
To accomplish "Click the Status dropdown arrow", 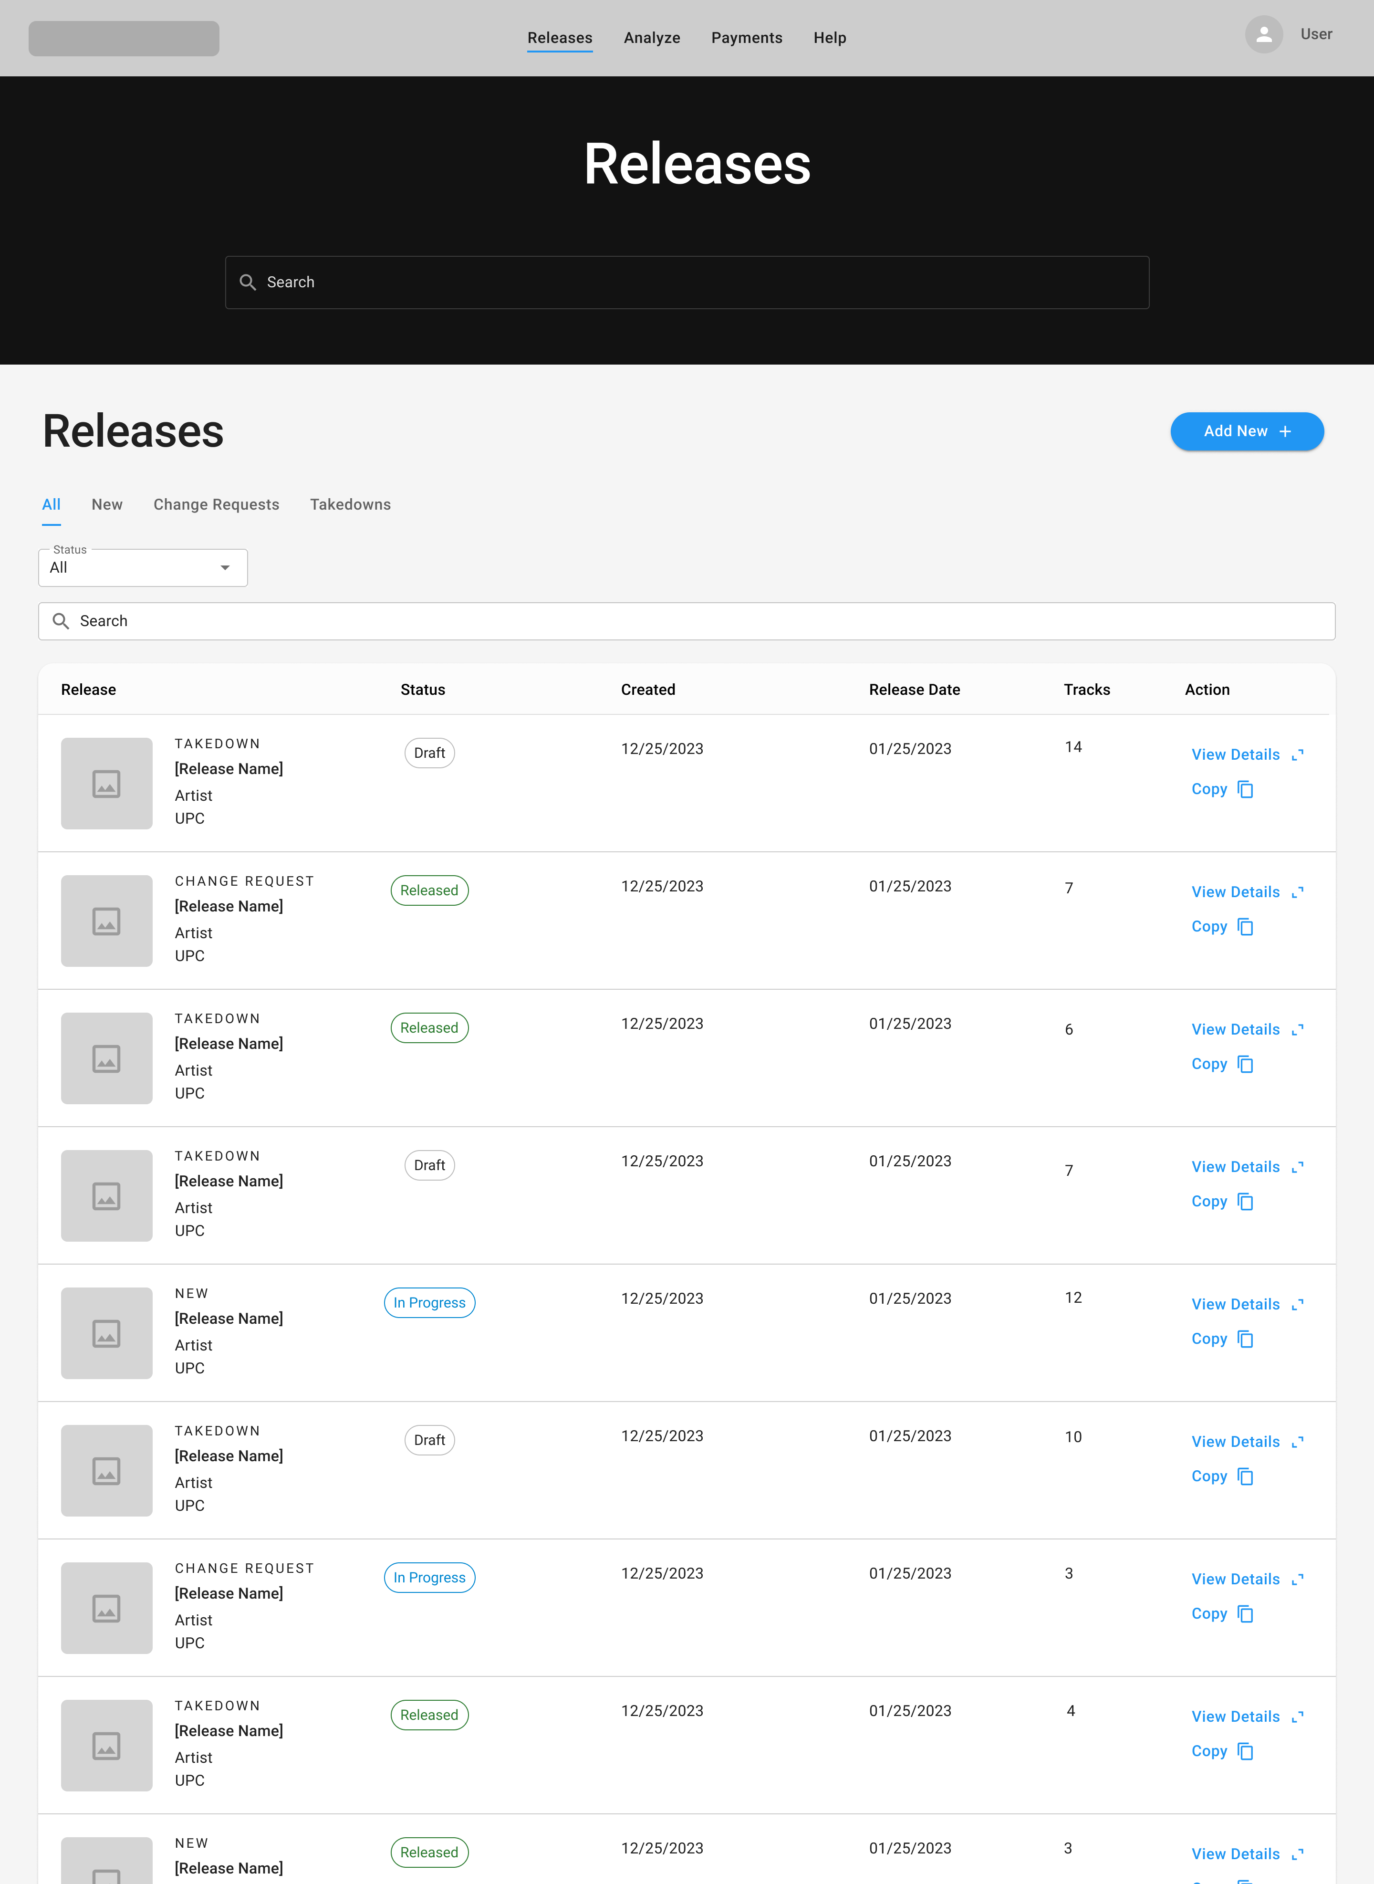I will point(225,568).
